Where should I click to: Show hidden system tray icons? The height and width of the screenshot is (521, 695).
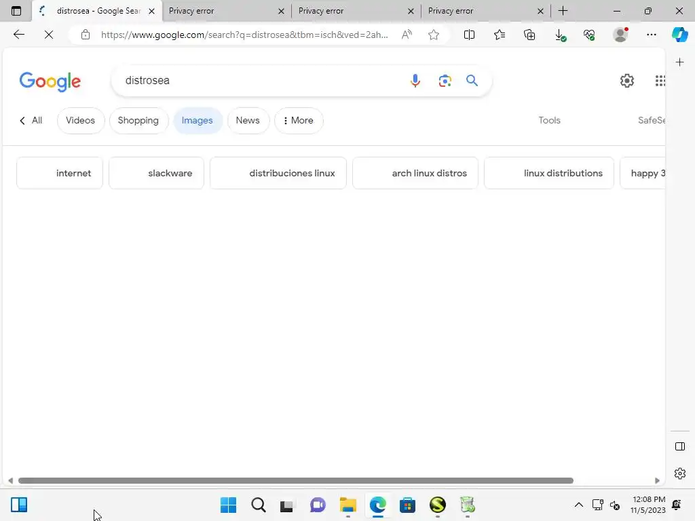click(578, 505)
